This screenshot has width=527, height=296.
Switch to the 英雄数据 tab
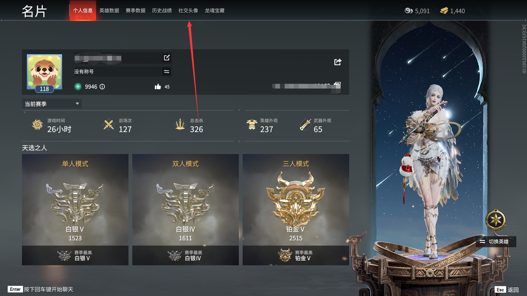(x=109, y=10)
